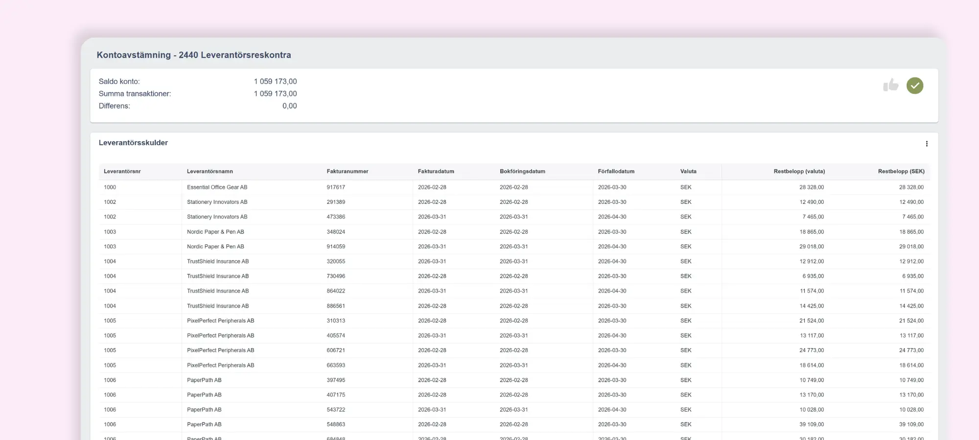This screenshot has width=979, height=440.
Task: Click the 21 524,00 Restbelopp (valuta) amount
Action: coord(812,321)
